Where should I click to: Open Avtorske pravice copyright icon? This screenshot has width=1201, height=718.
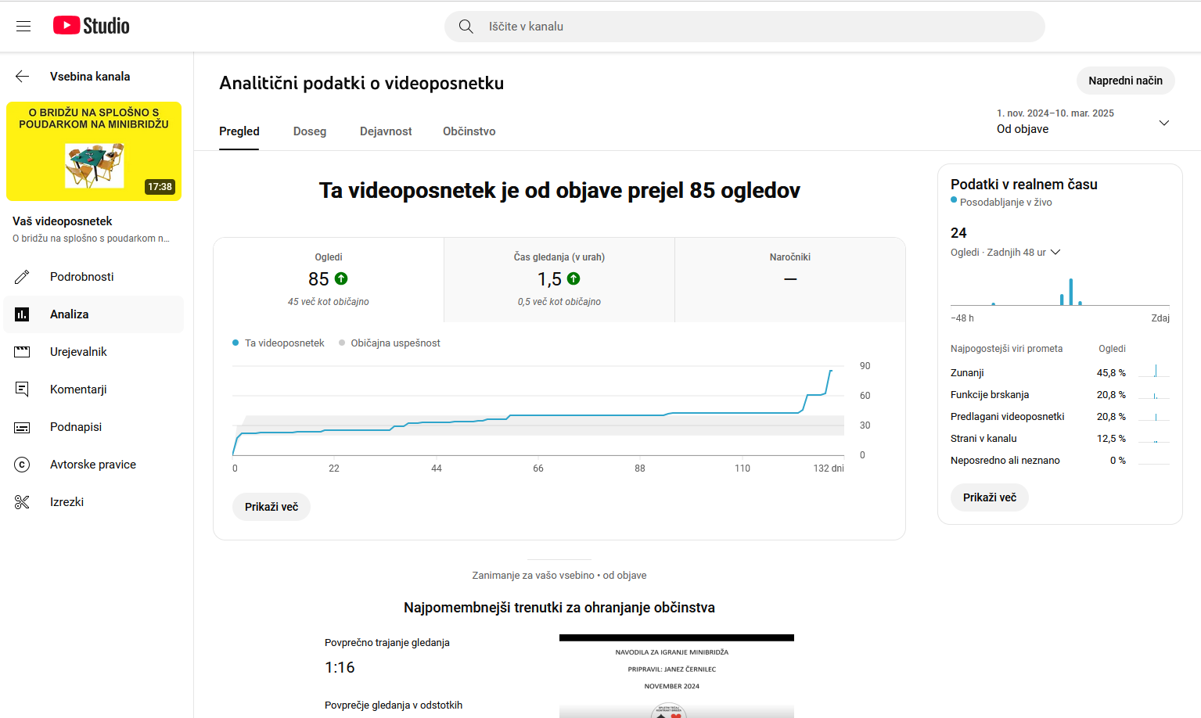pos(22,465)
